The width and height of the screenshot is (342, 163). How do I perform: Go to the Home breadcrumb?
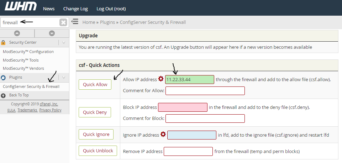[x=89, y=22]
